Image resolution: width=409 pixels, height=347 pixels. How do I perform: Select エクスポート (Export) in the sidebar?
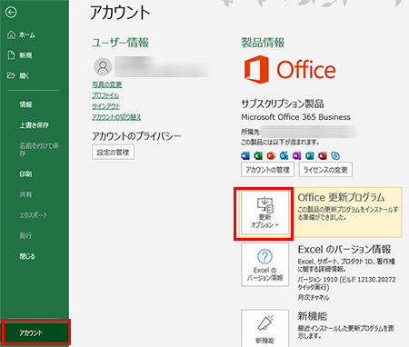click(34, 215)
